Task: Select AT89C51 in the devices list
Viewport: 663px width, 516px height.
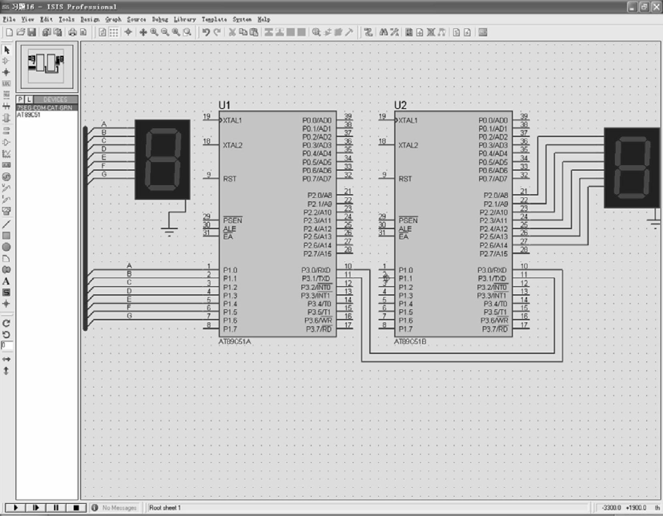Action: 28,115
